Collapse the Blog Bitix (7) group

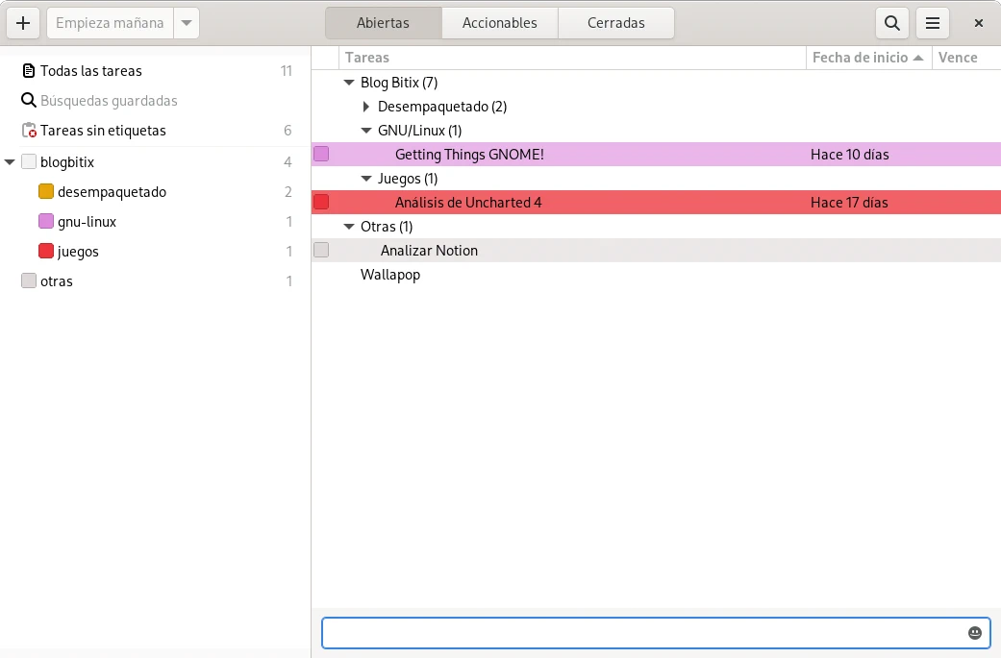tap(349, 83)
